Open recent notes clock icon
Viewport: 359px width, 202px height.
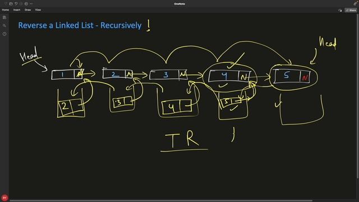4,34
